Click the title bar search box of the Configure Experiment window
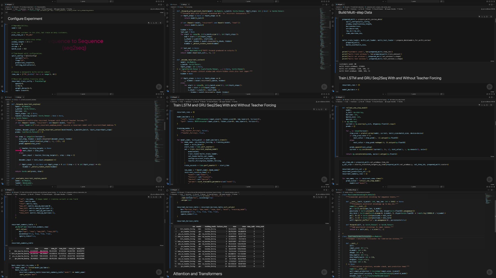The height and width of the screenshot is (278, 496). 83,1
